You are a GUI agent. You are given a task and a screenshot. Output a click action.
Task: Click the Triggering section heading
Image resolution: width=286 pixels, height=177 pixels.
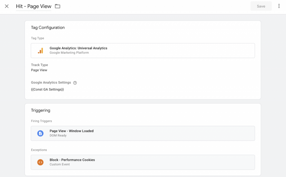pyautogui.click(x=41, y=110)
